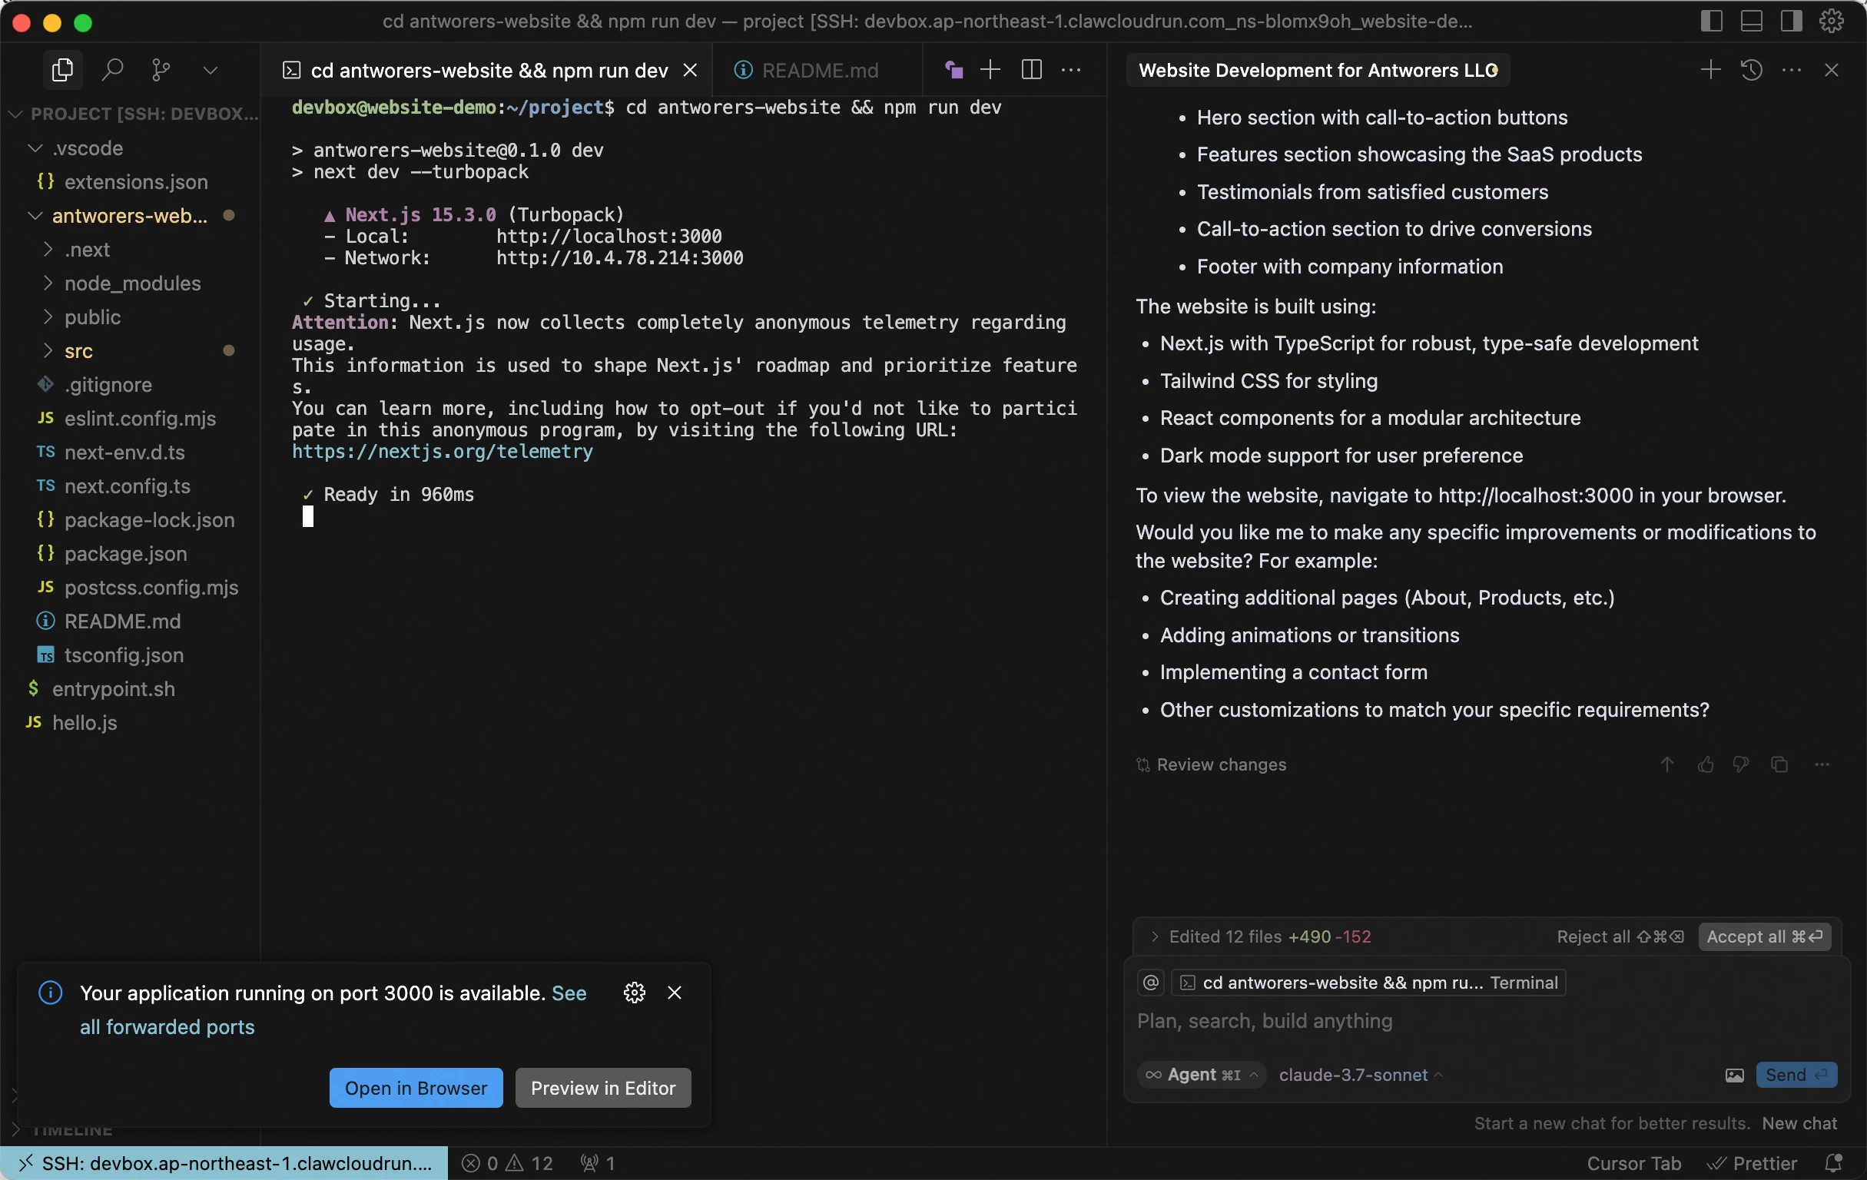This screenshot has width=1867, height=1180.
Task: Click Open in Browser button
Action: tap(416, 1088)
